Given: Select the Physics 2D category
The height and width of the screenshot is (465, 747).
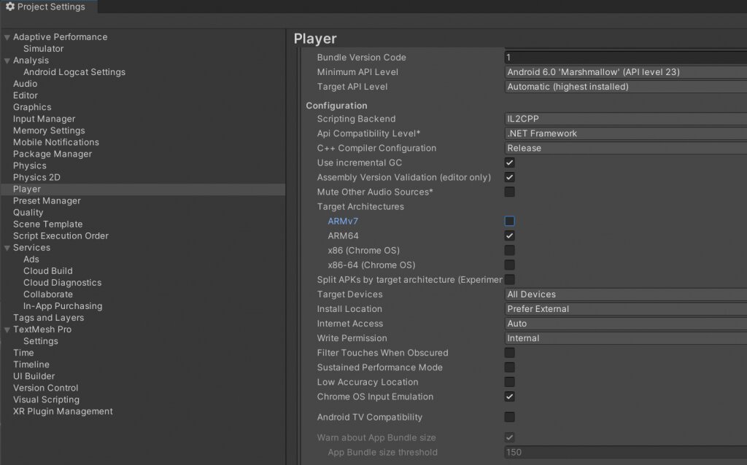Looking at the screenshot, I should coord(36,177).
